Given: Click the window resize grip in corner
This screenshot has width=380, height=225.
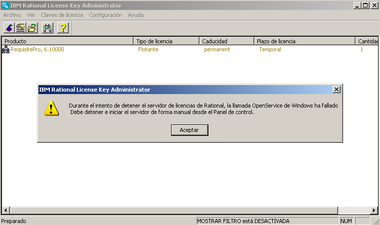Looking at the screenshot, I should (x=376, y=221).
